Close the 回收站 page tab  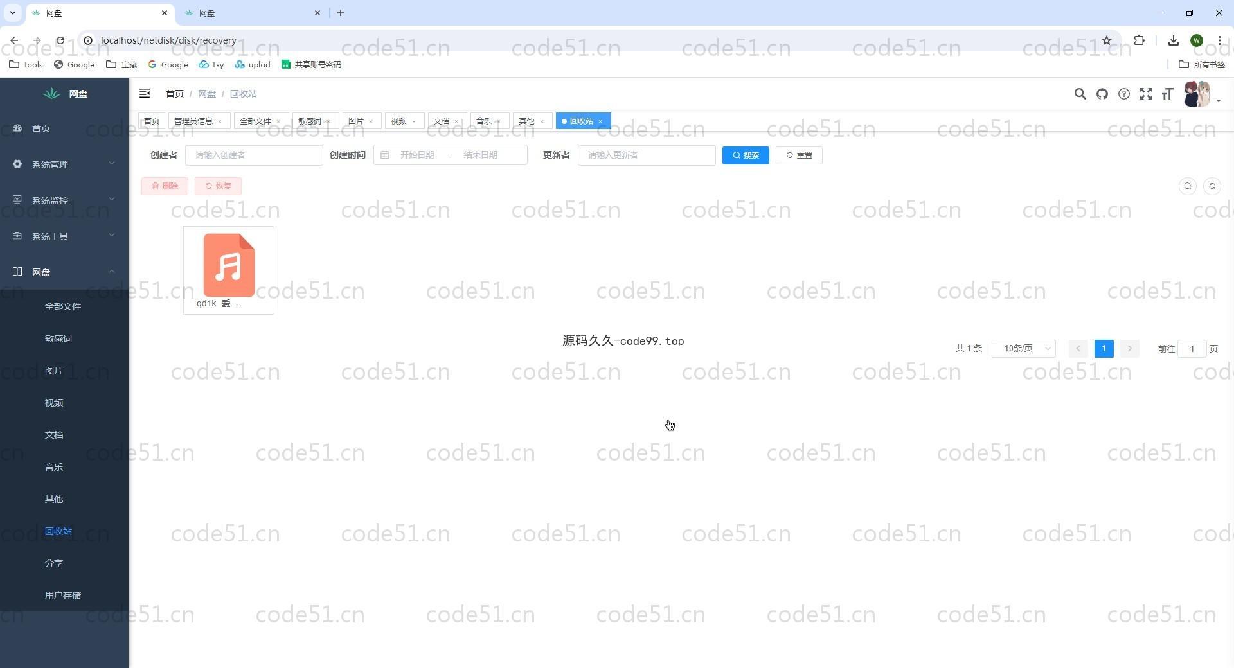pyautogui.click(x=600, y=122)
